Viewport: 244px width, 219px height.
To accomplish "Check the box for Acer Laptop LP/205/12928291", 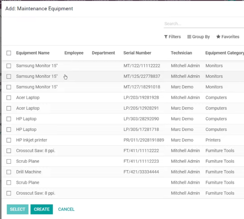I will tap(9, 108).
